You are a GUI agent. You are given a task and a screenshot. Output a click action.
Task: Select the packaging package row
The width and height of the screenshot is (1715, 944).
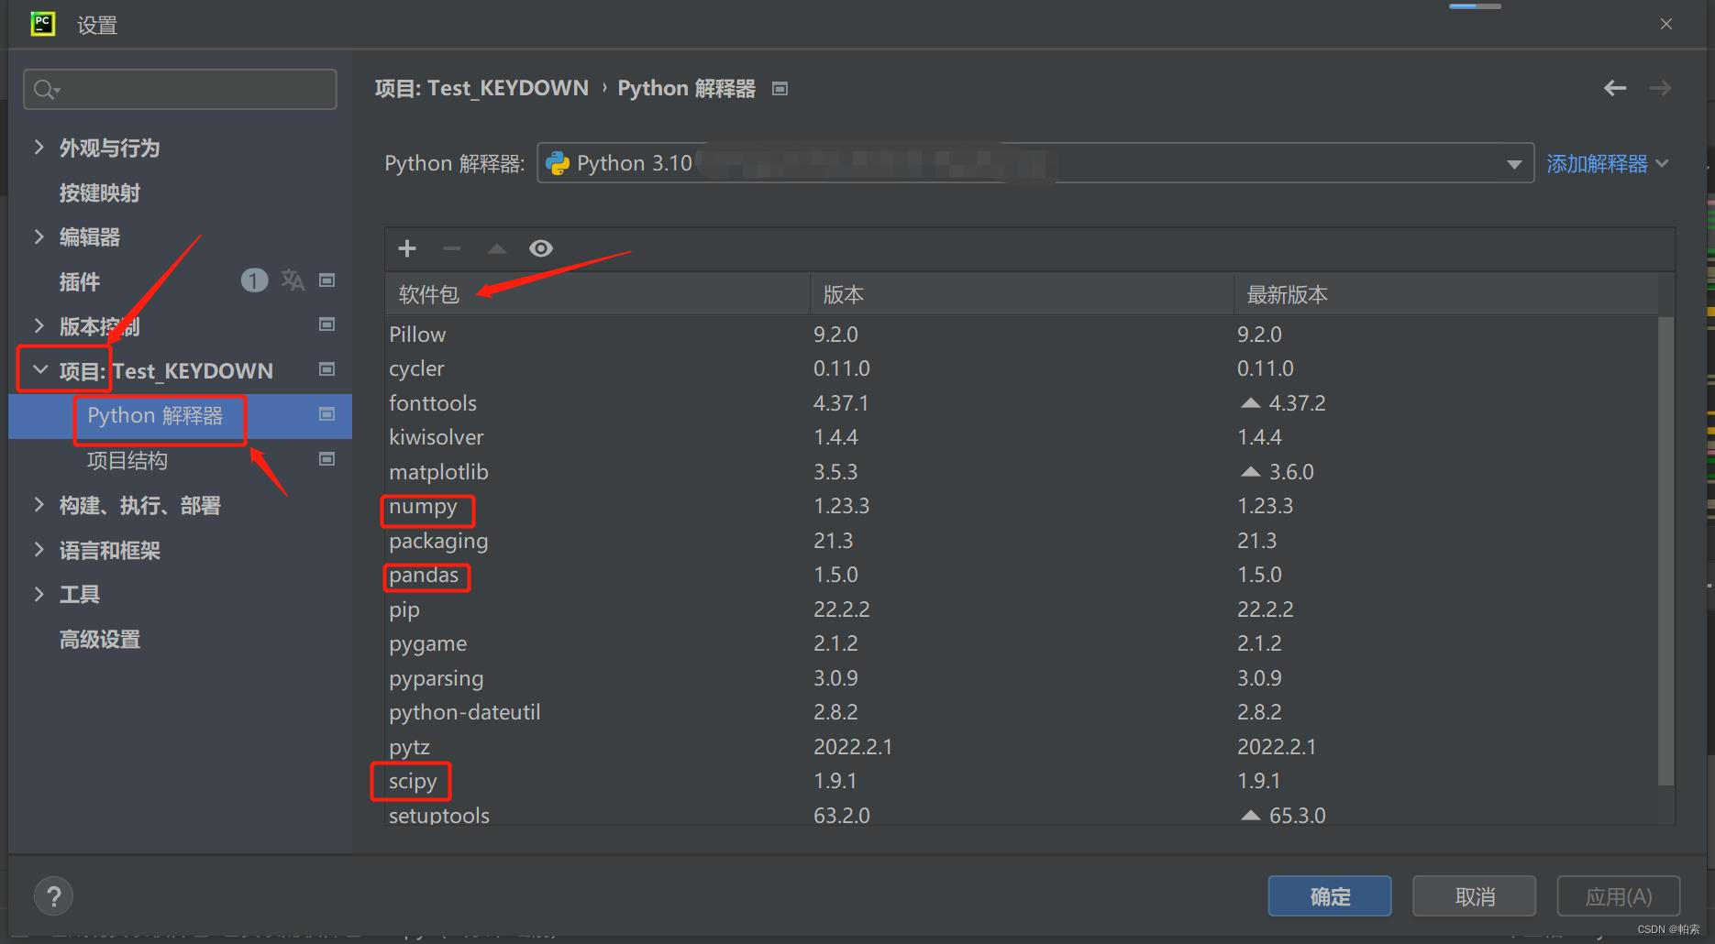click(x=1022, y=541)
